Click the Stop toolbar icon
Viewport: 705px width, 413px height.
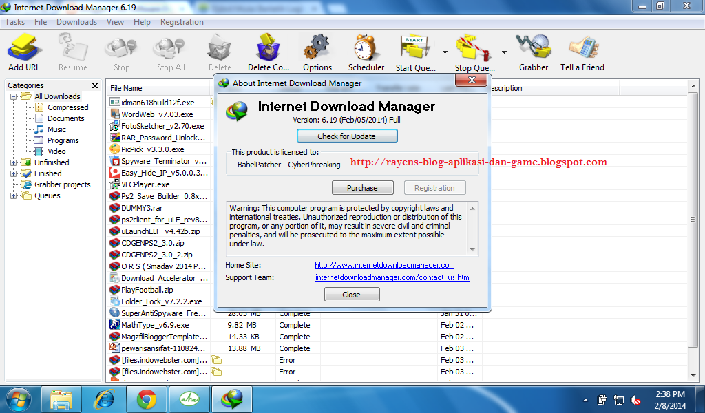[x=121, y=52]
